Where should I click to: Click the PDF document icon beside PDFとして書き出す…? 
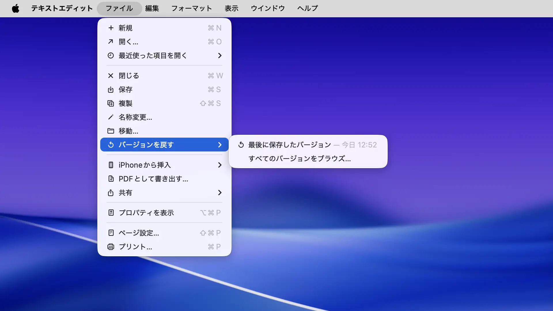click(111, 179)
